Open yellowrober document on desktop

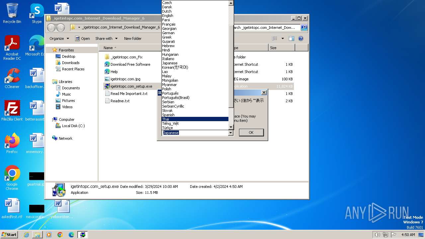pyautogui.click(x=62, y=208)
